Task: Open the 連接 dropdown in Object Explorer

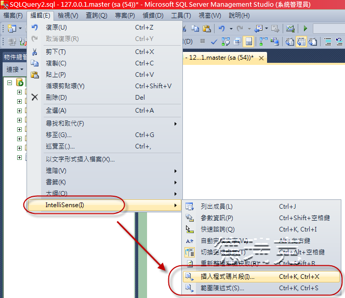Action: point(15,70)
